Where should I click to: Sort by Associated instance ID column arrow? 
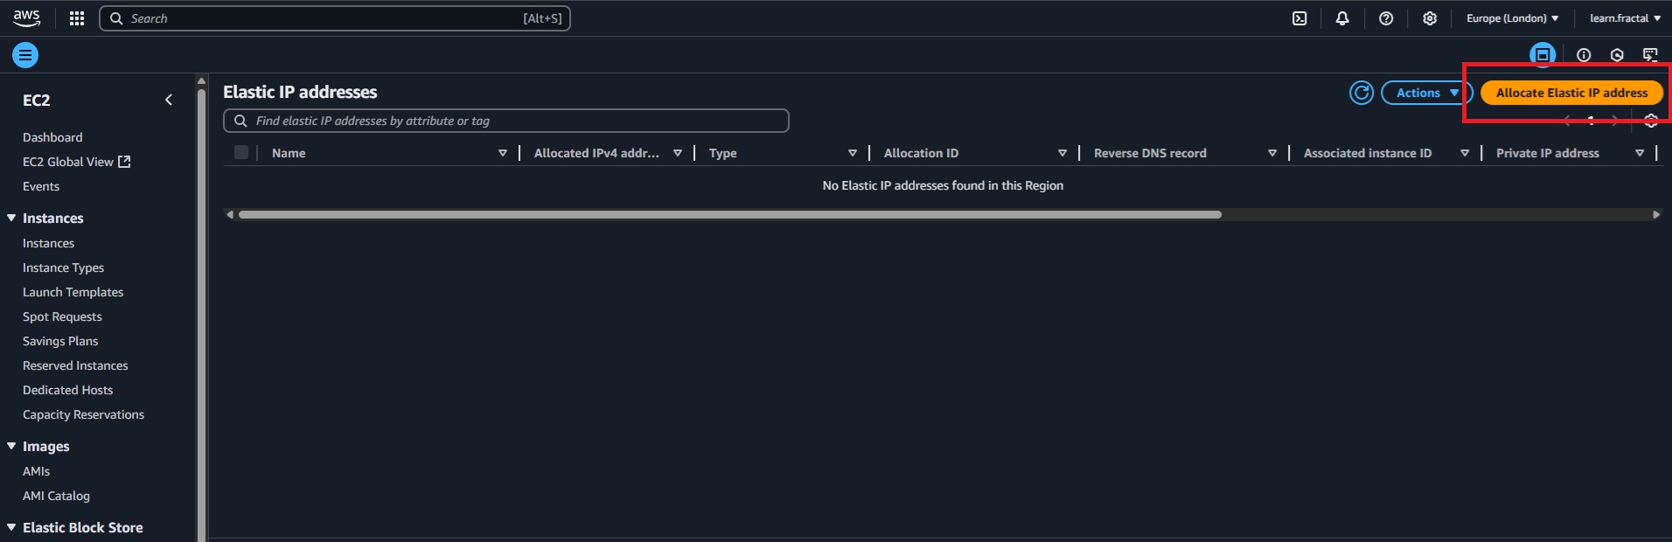pyautogui.click(x=1465, y=153)
